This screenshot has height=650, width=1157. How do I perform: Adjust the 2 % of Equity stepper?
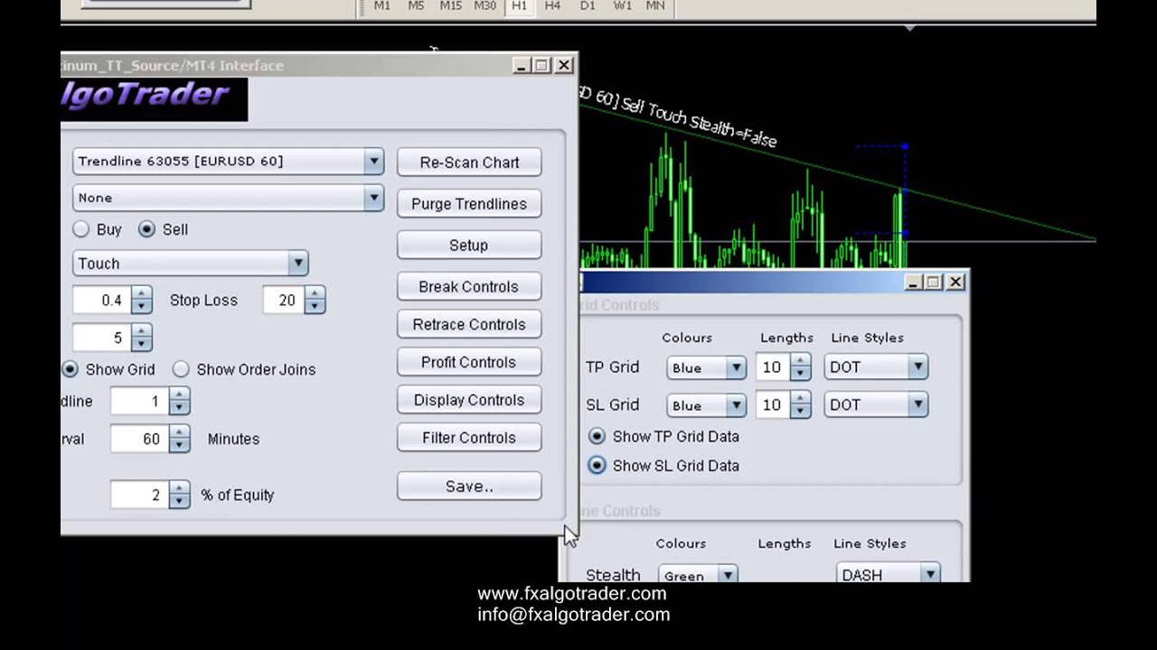(x=180, y=495)
